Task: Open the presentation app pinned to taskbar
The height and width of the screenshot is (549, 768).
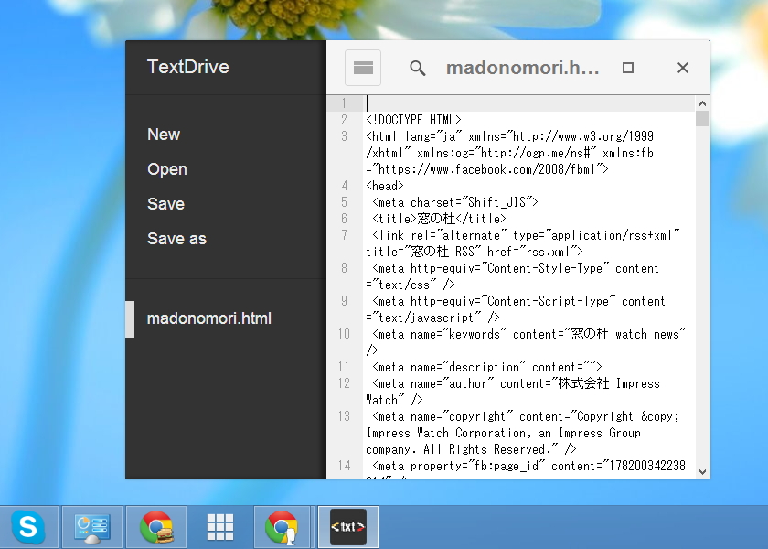Action: point(91,527)
